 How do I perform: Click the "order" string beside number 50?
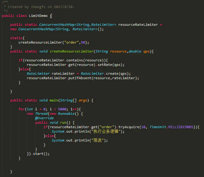click(71, 43)
